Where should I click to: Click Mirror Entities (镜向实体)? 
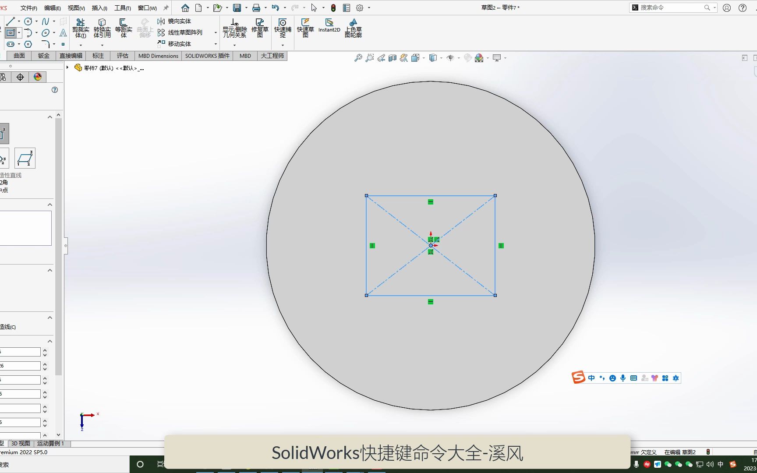(x=174, y=21)
